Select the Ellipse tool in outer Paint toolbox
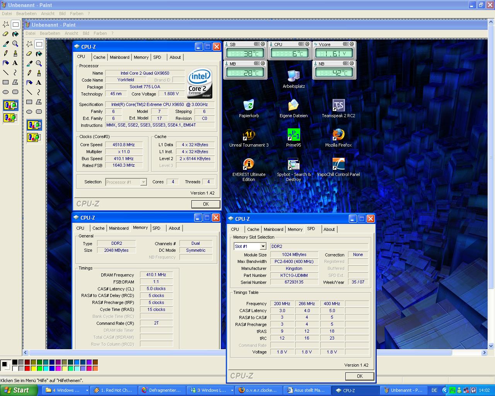 (x=6, y=92)
